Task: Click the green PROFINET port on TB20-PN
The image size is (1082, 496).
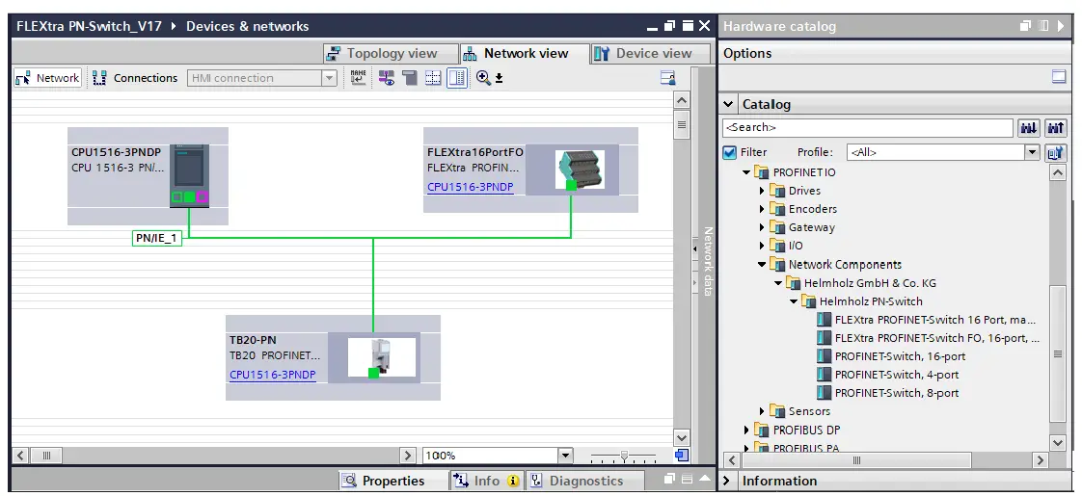Action: (x=373, y=373)
